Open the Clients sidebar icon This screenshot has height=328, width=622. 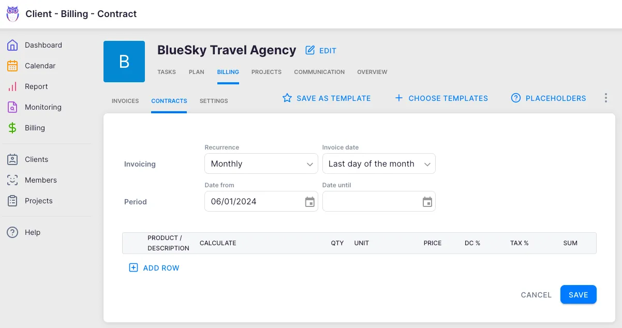click(x=12, y=159)
